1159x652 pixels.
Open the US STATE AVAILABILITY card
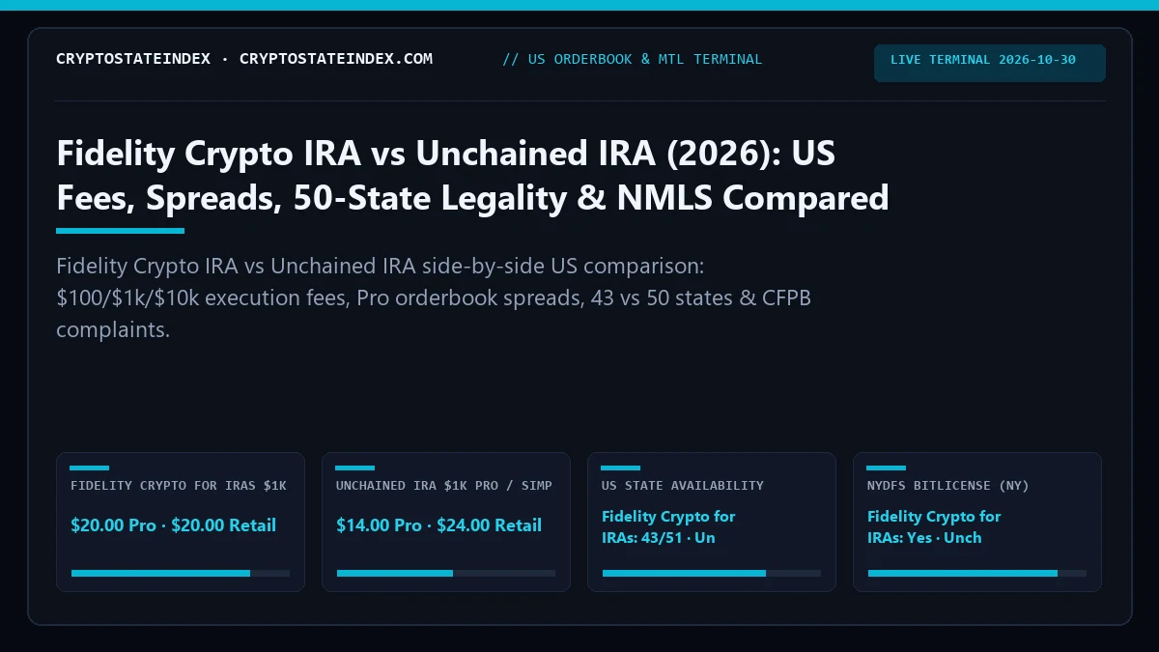[x=712, y=522]
